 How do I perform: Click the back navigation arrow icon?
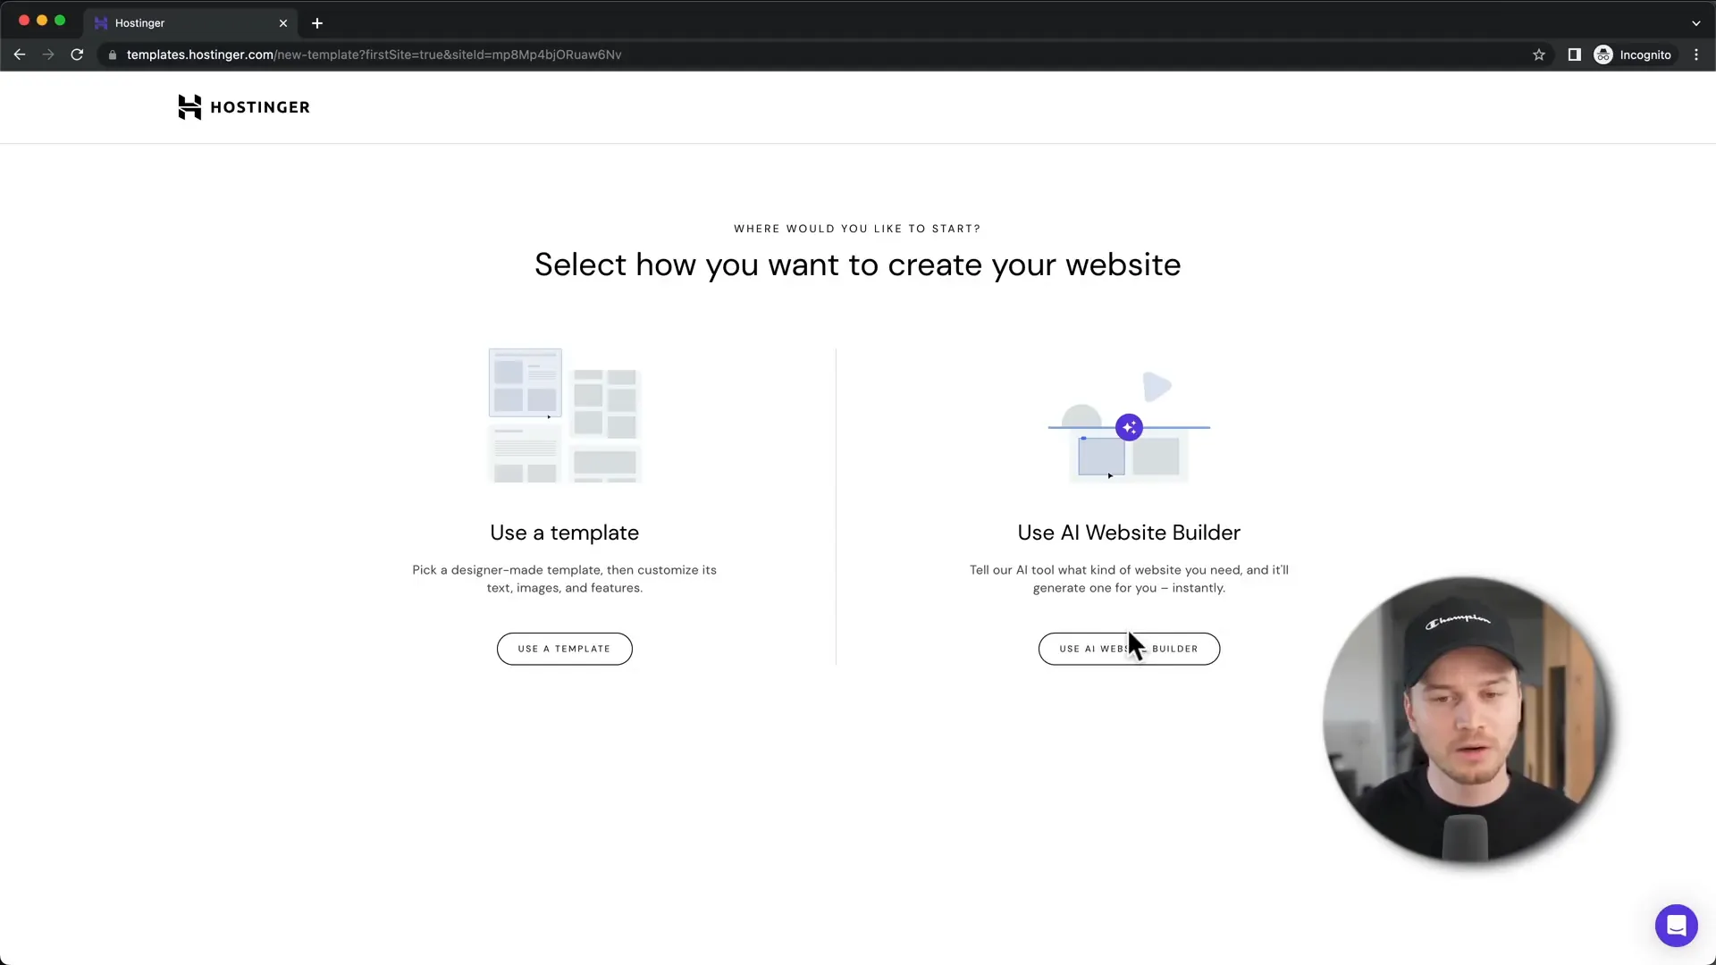tap(20, 55)
